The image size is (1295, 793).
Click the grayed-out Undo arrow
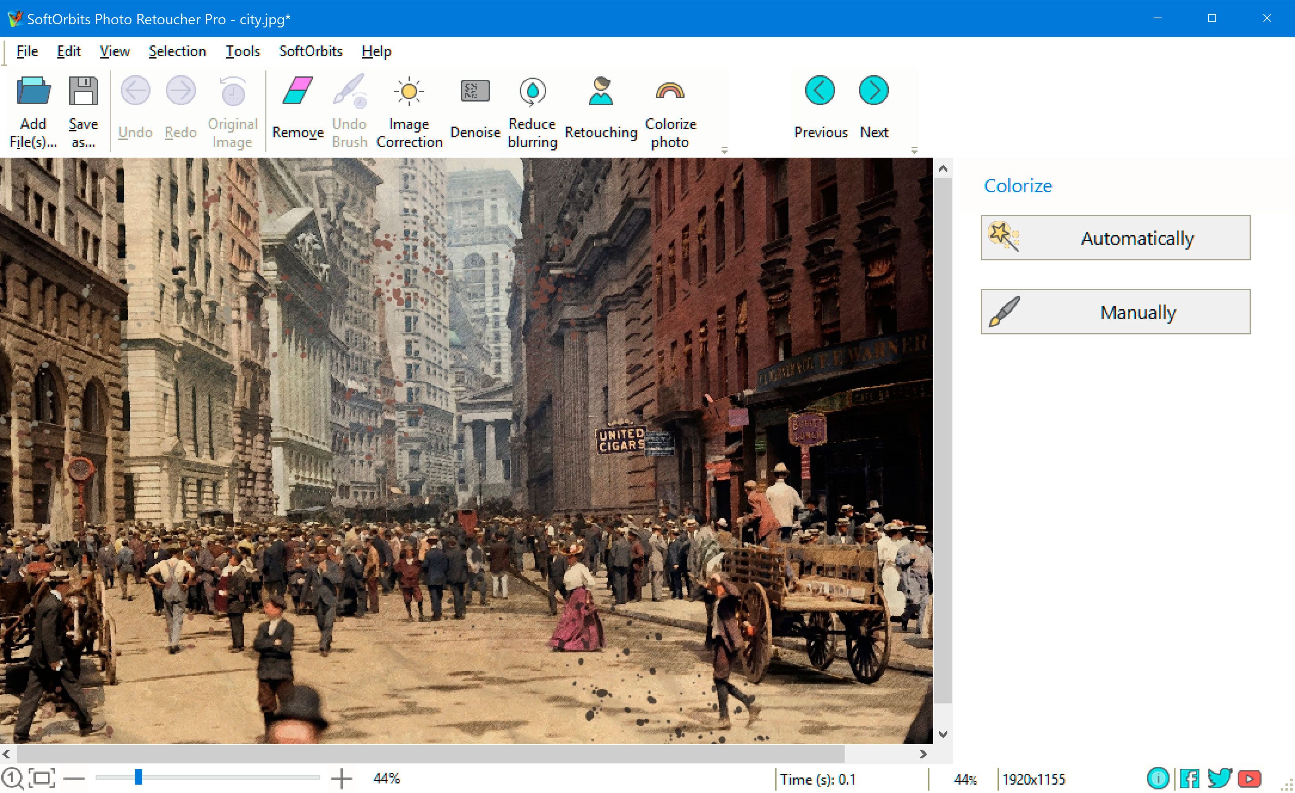pos(135,91)
